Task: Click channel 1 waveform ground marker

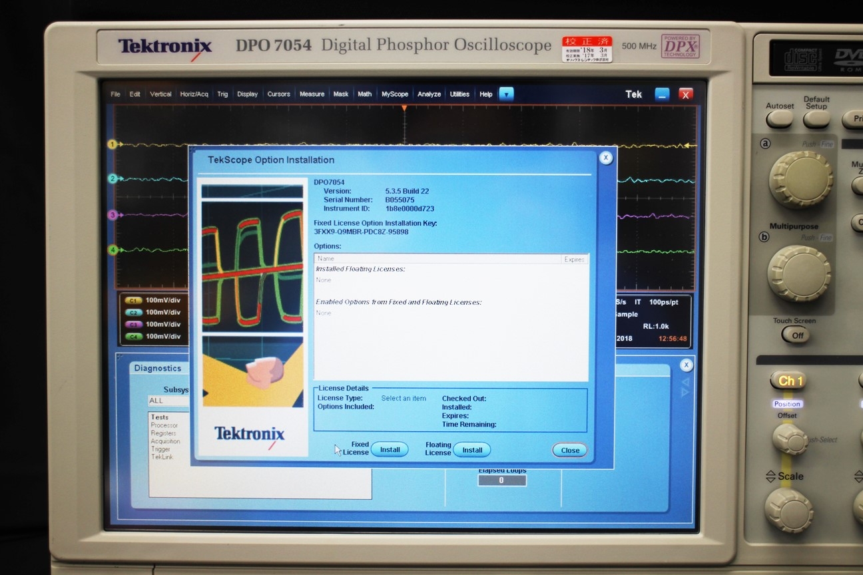Action: click(113, 144)
